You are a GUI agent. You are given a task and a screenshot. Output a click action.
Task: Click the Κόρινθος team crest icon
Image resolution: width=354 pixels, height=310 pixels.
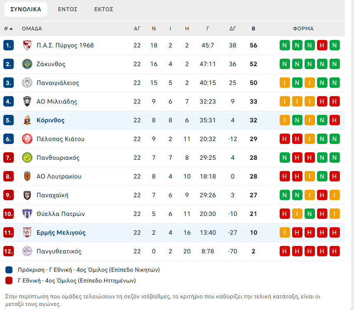(27, 120)
